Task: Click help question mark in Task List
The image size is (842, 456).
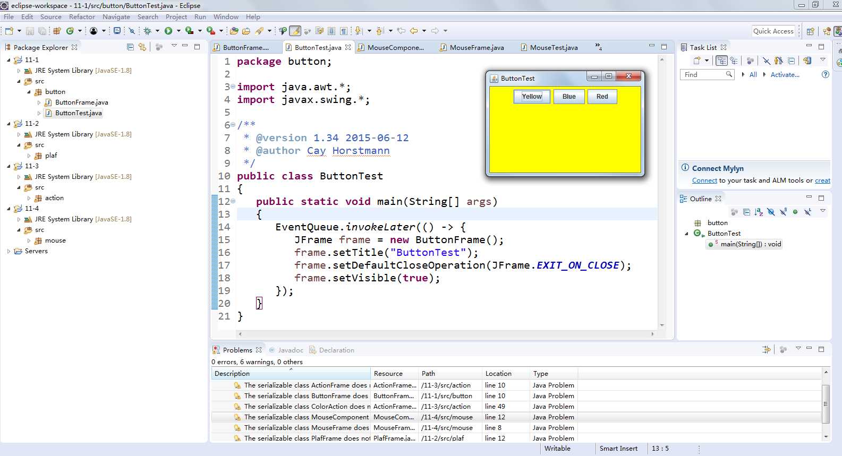Action: (x=825, y=74)
